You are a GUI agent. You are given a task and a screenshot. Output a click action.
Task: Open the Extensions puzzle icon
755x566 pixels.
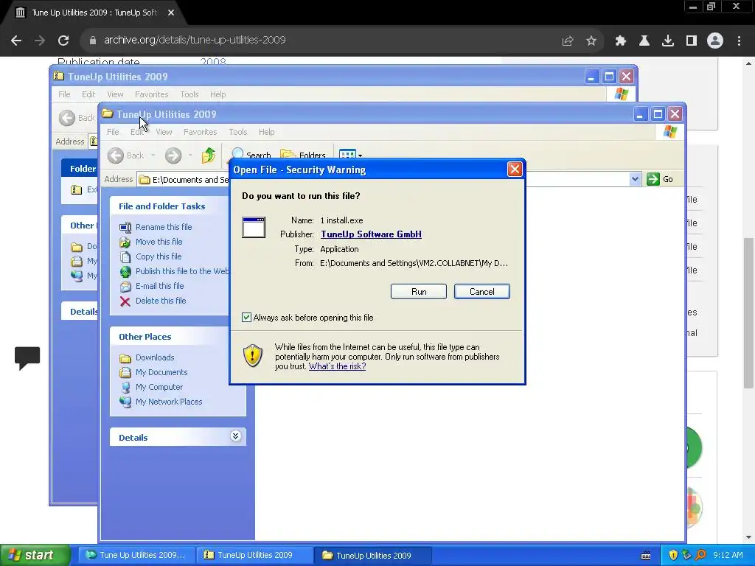621,41
